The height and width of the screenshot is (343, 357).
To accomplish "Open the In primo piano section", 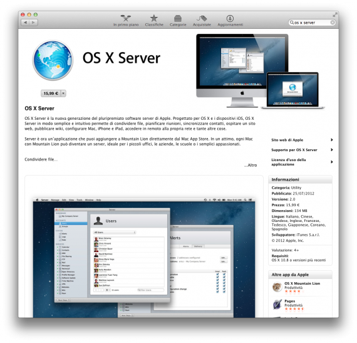I will point(126,20).
